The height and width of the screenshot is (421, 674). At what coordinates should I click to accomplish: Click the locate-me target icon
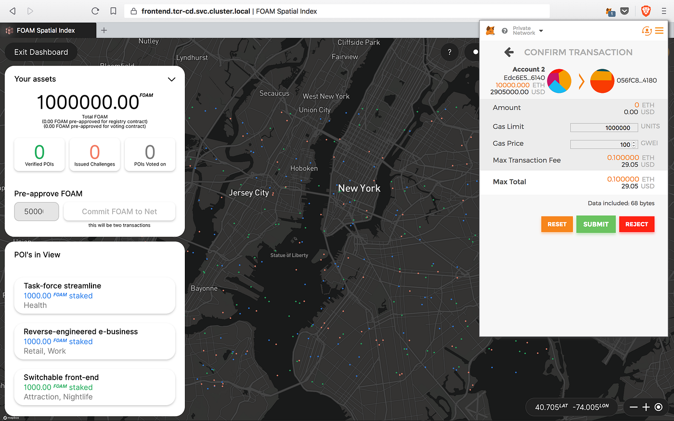tap(659, 407)
